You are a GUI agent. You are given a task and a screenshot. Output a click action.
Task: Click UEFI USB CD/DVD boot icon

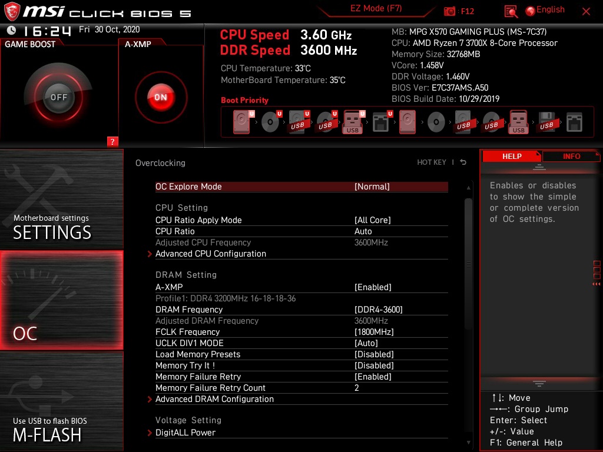[x=326, y=122]
